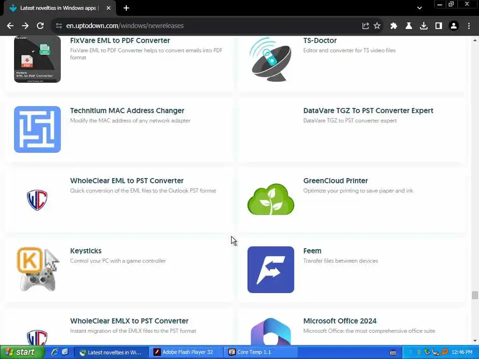Screen dimensions: 479x359
Task: Click the scrollbar down arrow
Action: pos(474,341)
